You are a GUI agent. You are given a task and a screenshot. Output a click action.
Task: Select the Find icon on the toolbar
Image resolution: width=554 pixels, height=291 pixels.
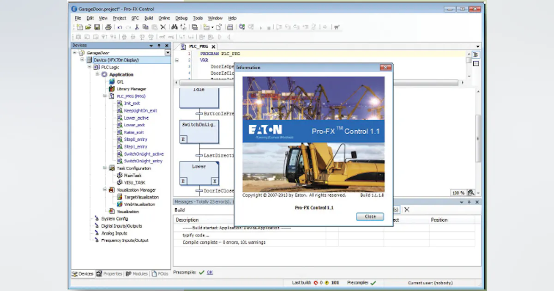pyautogui.click(x=174, y=27)
